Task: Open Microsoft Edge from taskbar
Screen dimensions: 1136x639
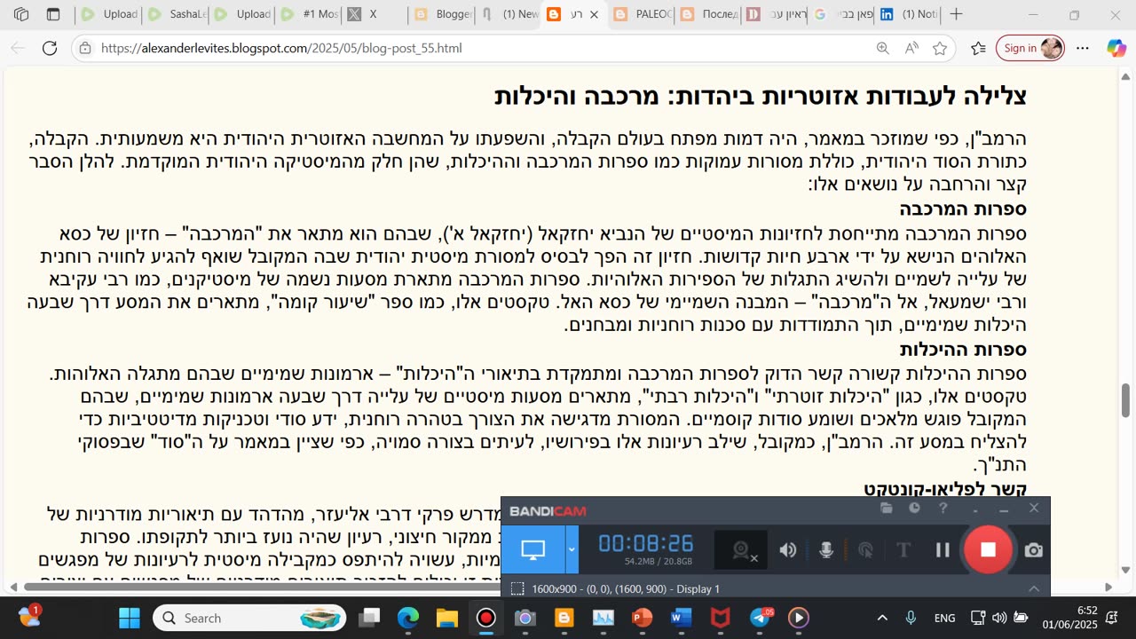Action: tap(408, 618)
